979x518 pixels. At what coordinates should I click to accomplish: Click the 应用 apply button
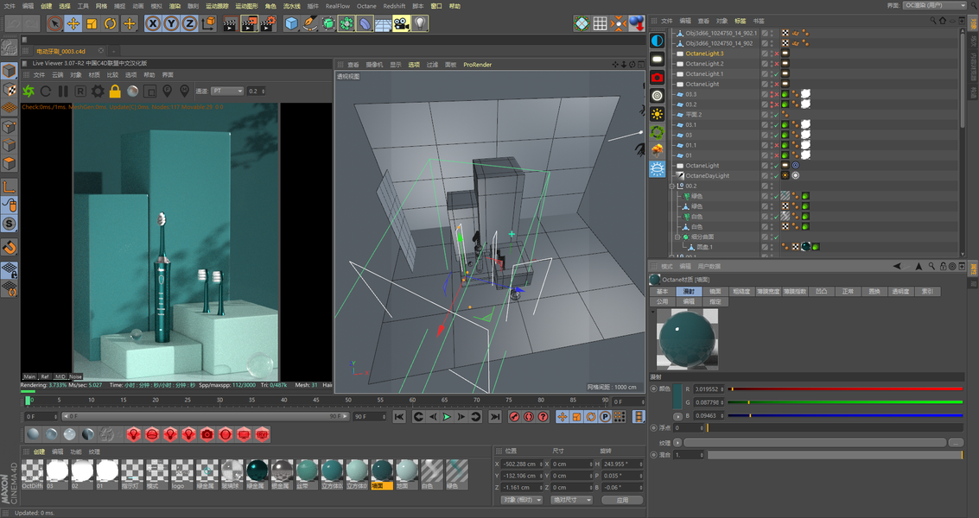(x=622, y=500)
